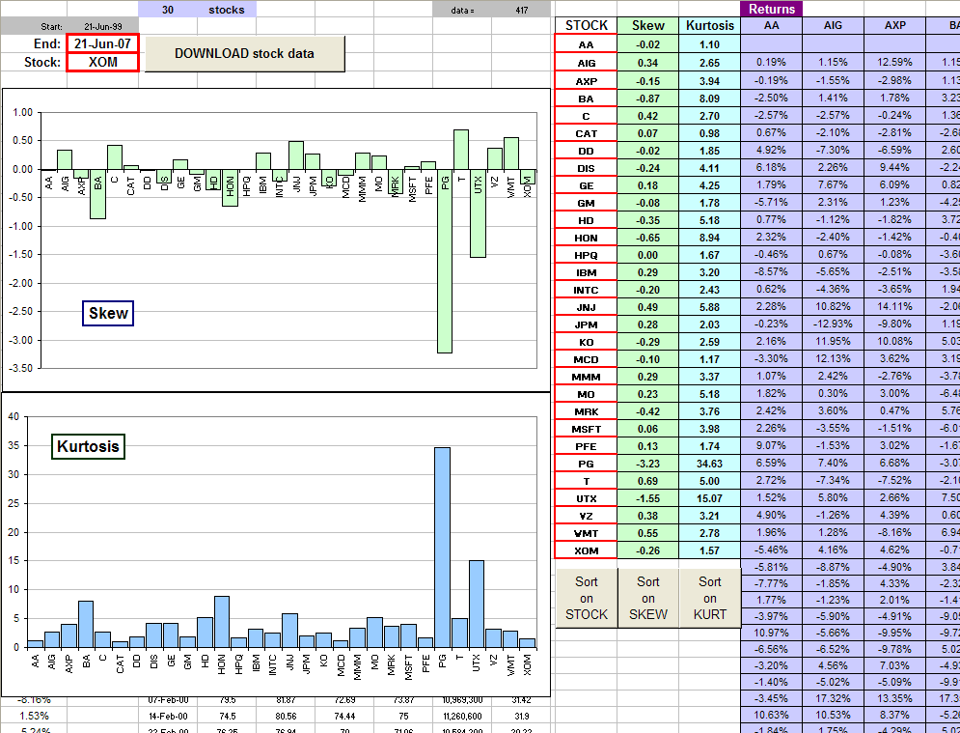This screenshot has height=733, width=960.
Task: Click the UTX bar in the Skew chart
Action: point(479,213)
